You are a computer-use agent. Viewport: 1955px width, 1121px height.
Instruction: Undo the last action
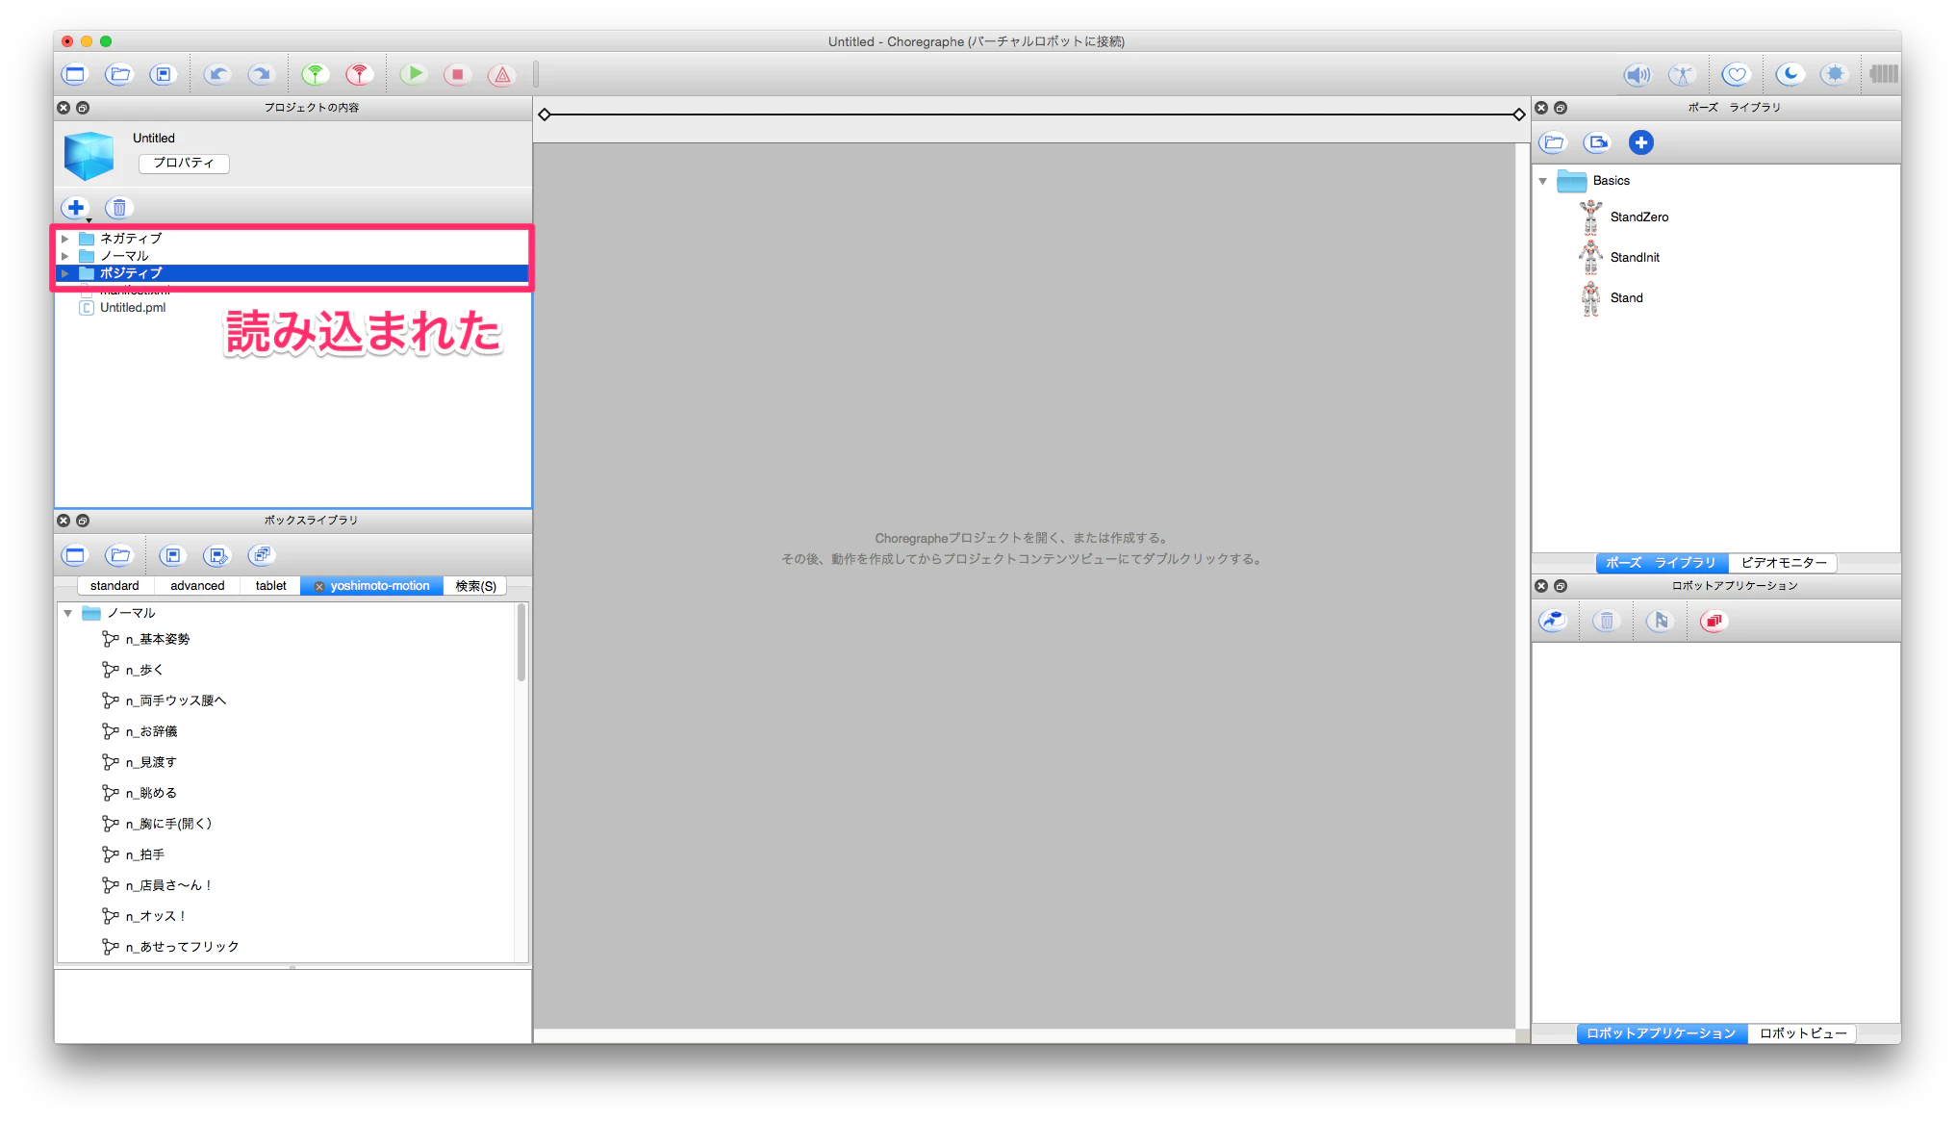tap(217, 74)
